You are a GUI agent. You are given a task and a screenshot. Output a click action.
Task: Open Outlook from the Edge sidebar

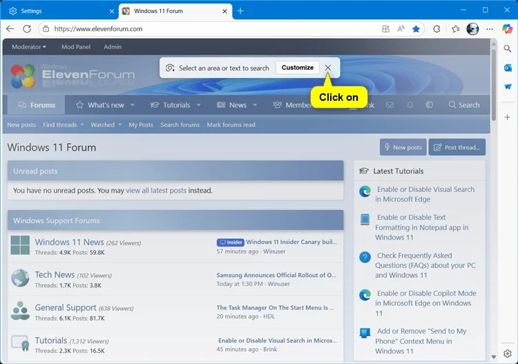point(508,68)
